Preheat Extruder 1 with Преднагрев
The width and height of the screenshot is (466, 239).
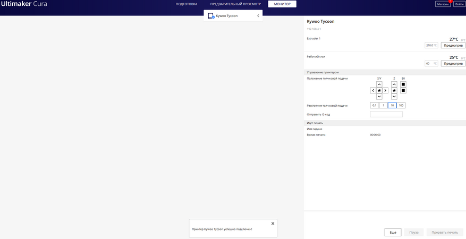coord(453,46)
